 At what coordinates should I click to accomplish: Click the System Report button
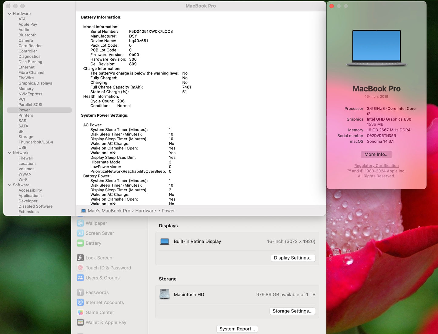coord(237,329)
